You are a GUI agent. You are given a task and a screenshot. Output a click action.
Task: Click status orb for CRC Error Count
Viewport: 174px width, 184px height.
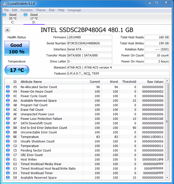point(8,155)
